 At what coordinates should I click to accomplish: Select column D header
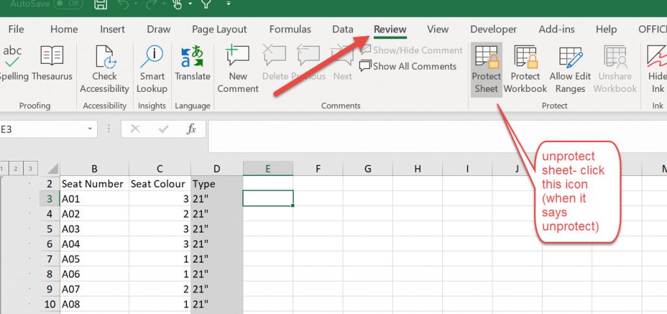(217, 169)
